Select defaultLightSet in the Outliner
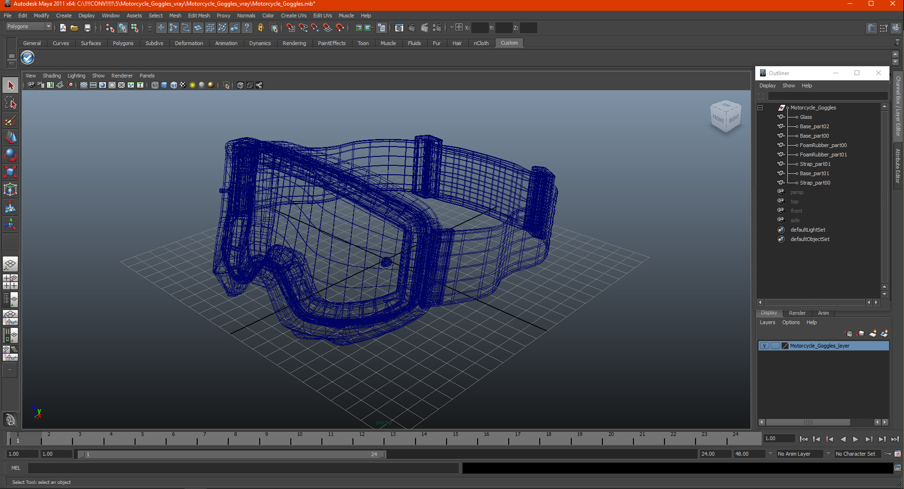Screen dimensions: 904x489 (x=808, y=230)
